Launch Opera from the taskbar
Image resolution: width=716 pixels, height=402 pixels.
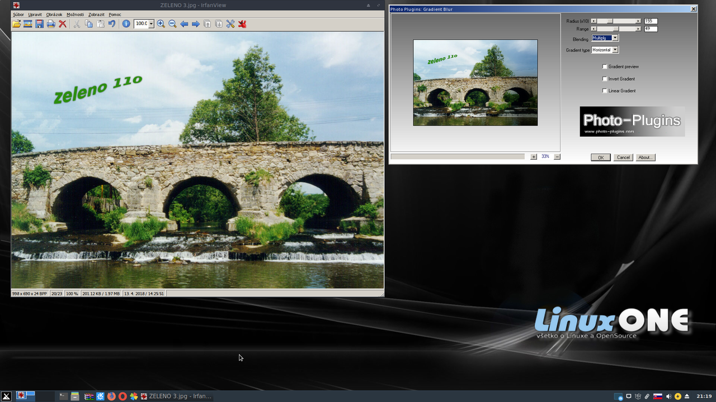(123, 396)
